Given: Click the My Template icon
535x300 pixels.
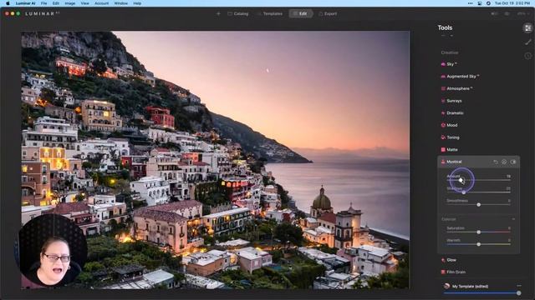Looking at the screenshot, I should click(x=446, y=286).
